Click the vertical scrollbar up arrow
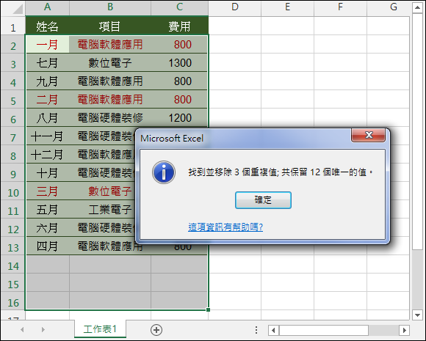The width and height of the screenshot is (426, 341). 417,7
